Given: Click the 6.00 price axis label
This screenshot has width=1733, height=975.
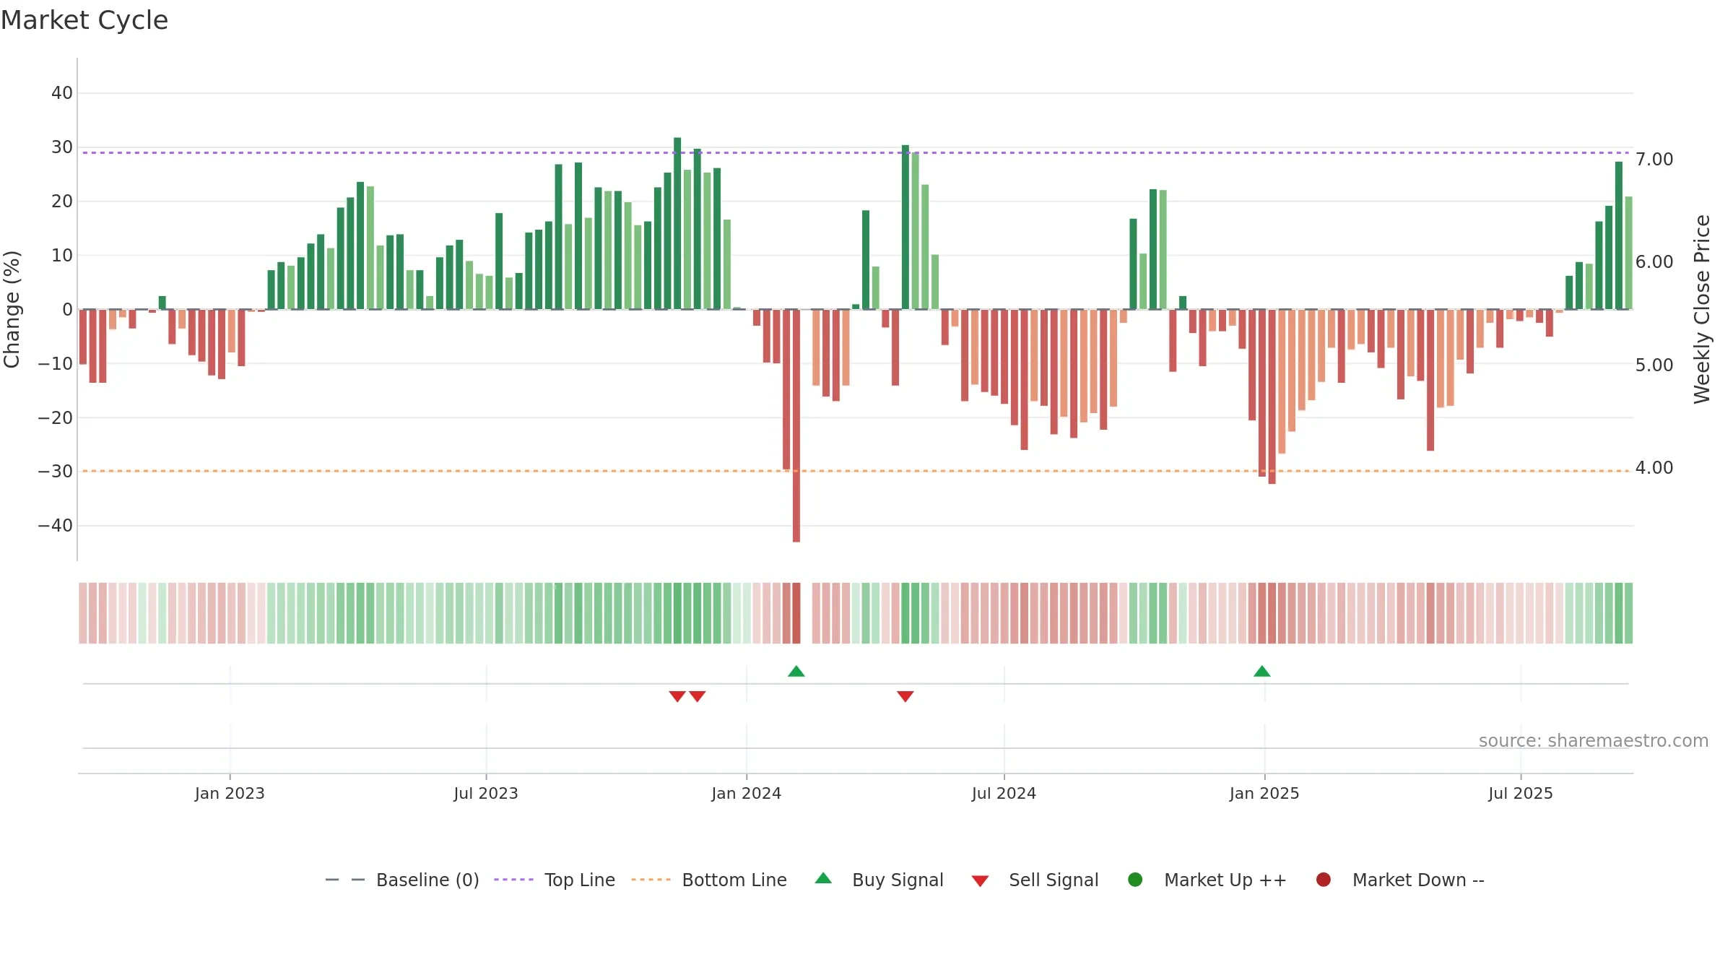Looking at the screenshot, I should [x=1654, y=261].
